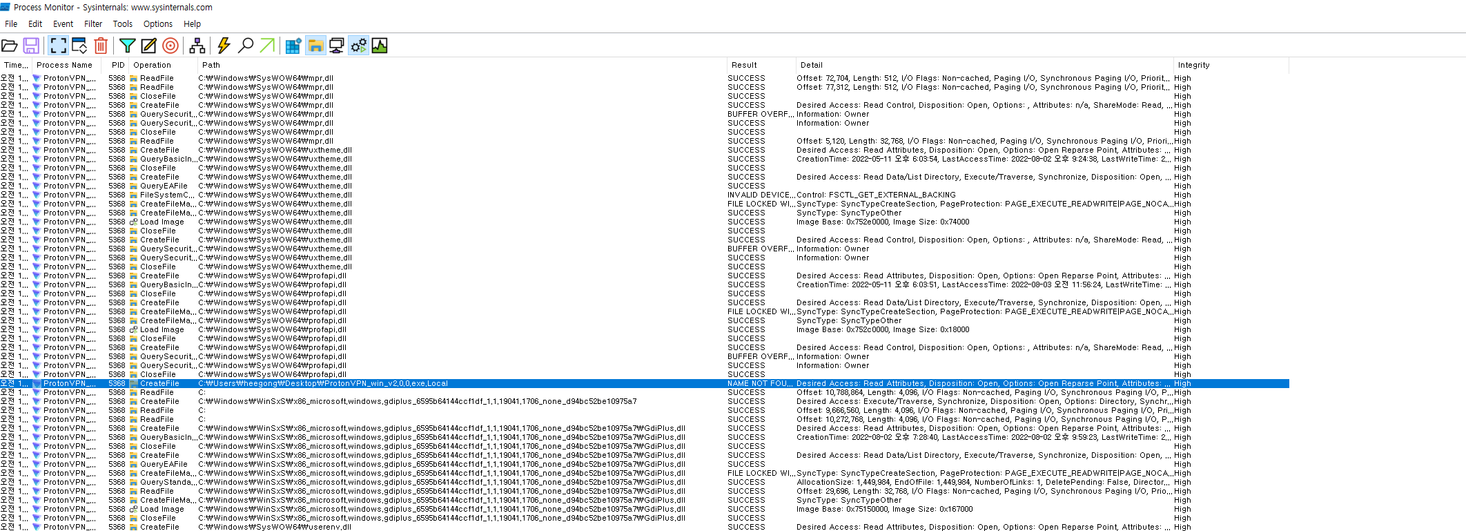Open the Find magnifier tool
Viewport: 1466px width, 531px height.
point(245,46)
